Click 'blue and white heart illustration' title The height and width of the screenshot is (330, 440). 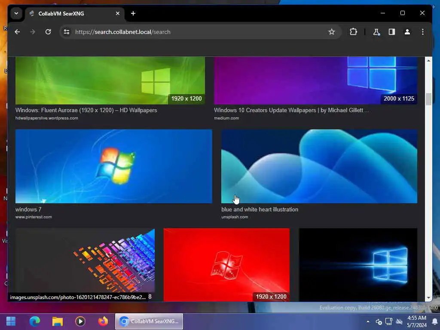[x=260, y=209]
